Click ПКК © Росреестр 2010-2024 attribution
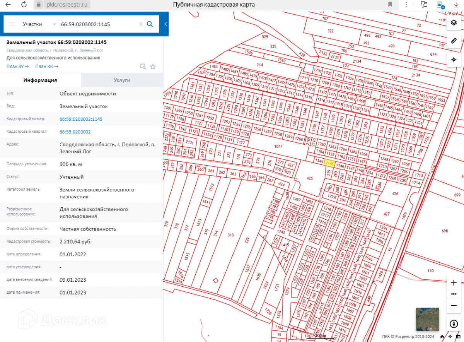 tap(409, 336)
